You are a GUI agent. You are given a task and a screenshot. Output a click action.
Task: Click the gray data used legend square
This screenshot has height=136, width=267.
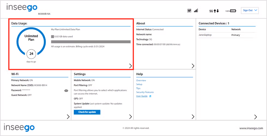[x=52, y=37]
